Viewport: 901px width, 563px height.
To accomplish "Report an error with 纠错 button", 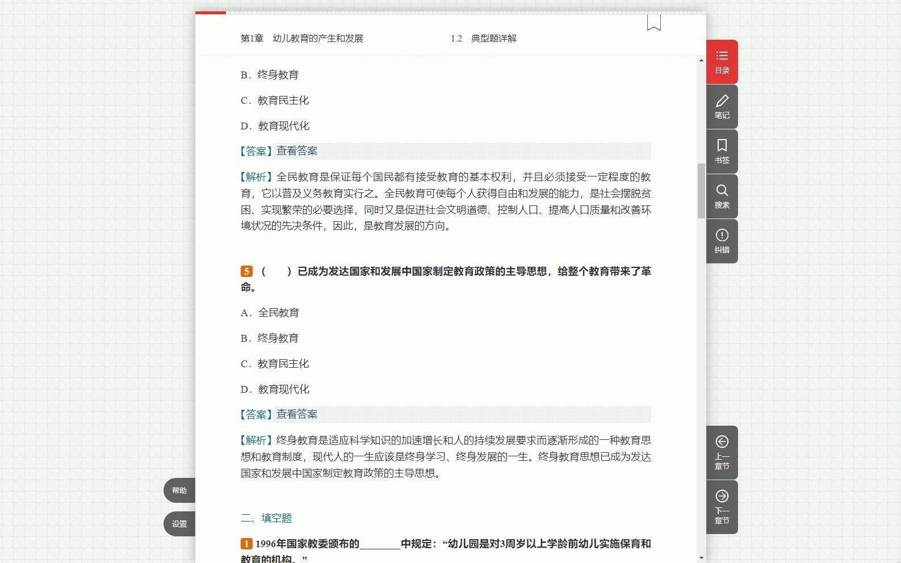I will point(722,241).
